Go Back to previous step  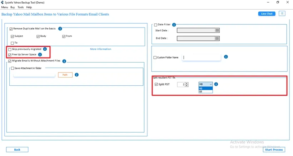[x=17, y=150]
